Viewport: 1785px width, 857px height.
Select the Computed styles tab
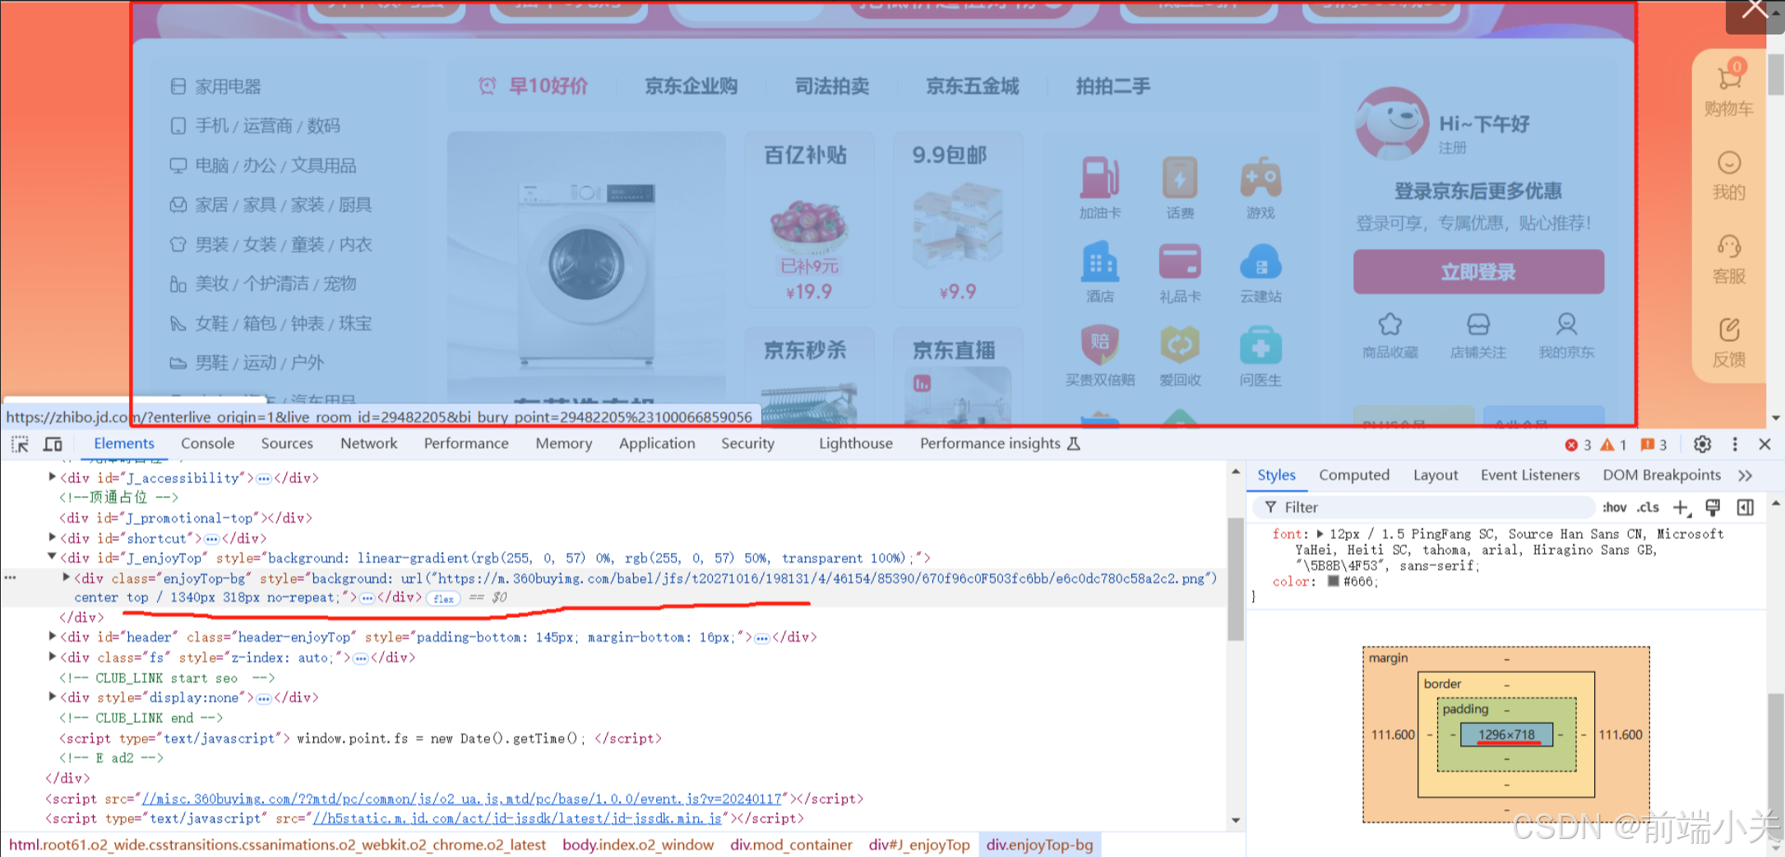[x=1354, y=475]
